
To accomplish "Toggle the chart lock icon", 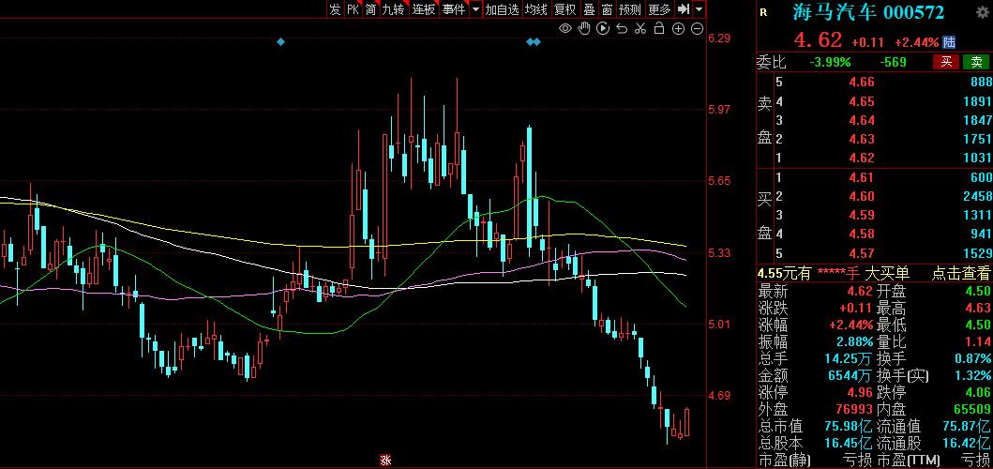I will coord(659,28).
